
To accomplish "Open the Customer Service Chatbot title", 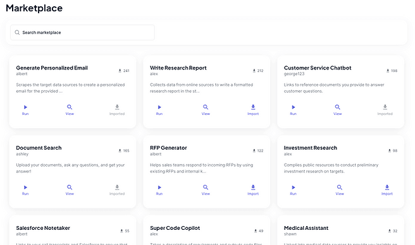I will (x=318, y=68).
